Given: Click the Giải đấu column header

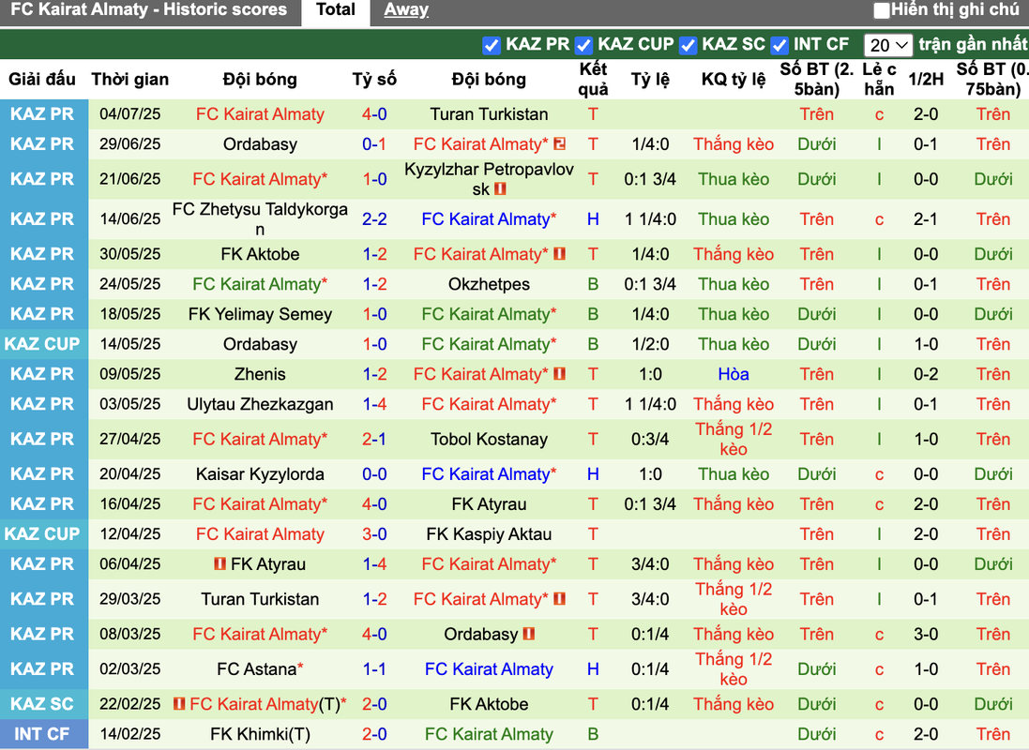Looking at the screenshot, I should tap(41, 80).
